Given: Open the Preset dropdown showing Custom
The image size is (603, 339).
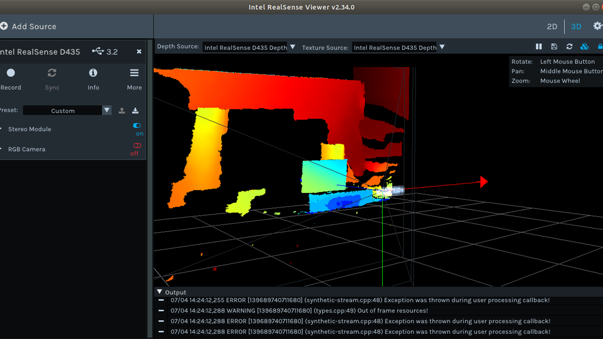Looking at the screenshot, I should coord(67,111).
